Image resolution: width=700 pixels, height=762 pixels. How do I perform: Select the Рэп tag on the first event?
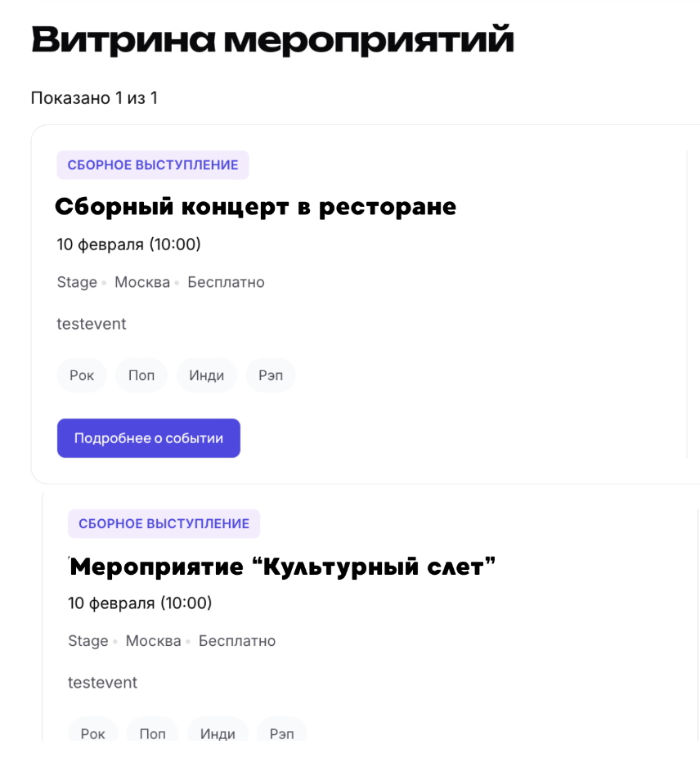(270, 375)
